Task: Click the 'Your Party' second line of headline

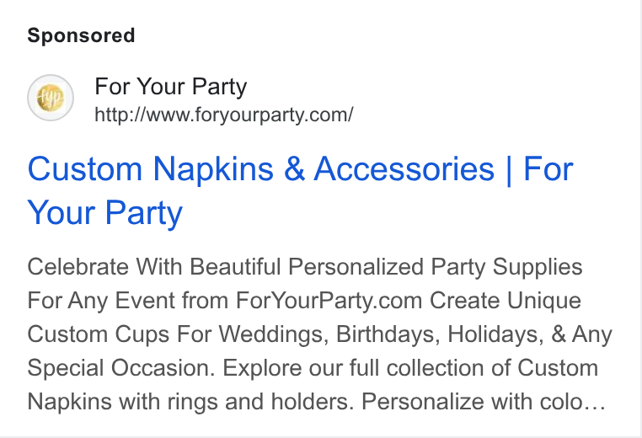Action: pos(104,213)
